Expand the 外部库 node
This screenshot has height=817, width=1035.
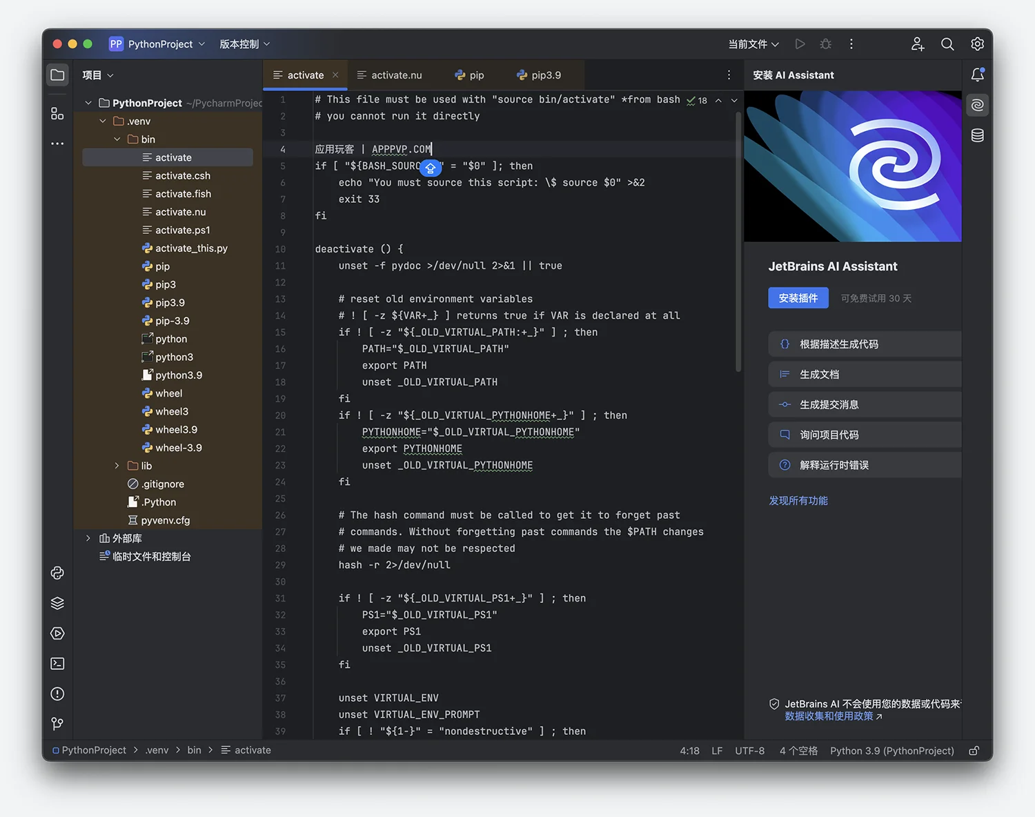pyautogui.click(x=88, y=538)
